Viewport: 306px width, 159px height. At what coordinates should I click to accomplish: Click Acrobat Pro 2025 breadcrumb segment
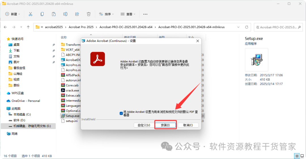pos(81,27)
